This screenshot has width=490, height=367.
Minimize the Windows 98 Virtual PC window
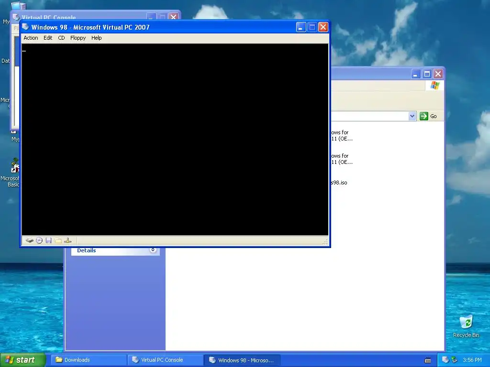click(x=301, y=27)
